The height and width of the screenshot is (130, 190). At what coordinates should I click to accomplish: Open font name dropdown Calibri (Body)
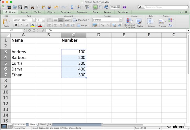coord(34,20)
